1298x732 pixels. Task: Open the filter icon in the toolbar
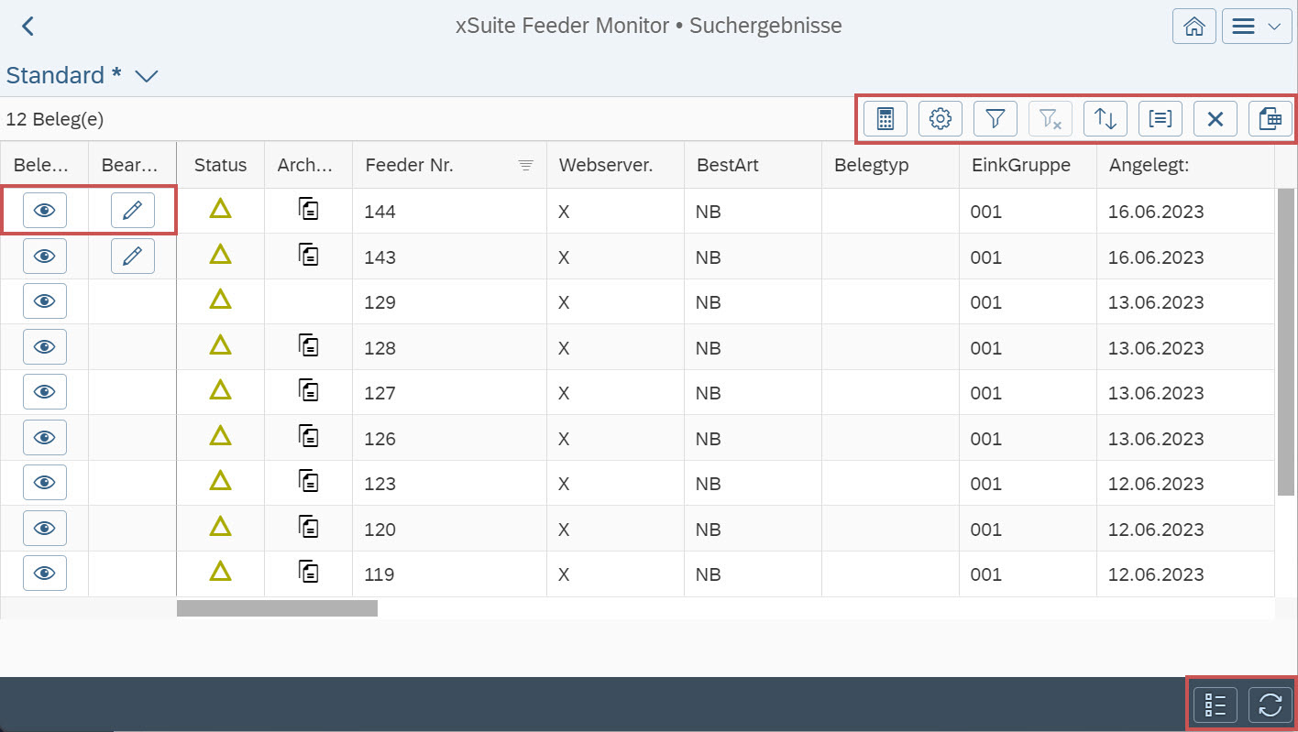(x=995, y=118)
